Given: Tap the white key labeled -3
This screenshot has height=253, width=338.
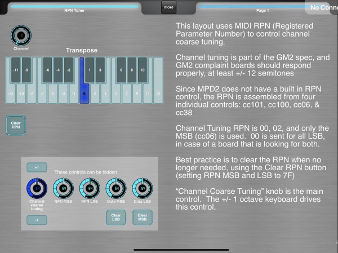Looking at the screenshot, I should pos(63,94).
